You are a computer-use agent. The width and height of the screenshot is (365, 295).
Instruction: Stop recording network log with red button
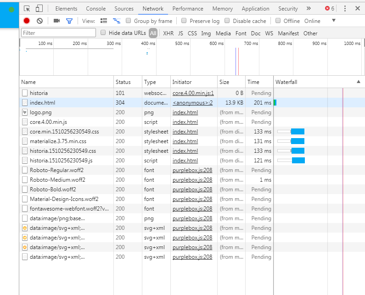(27, 21)
